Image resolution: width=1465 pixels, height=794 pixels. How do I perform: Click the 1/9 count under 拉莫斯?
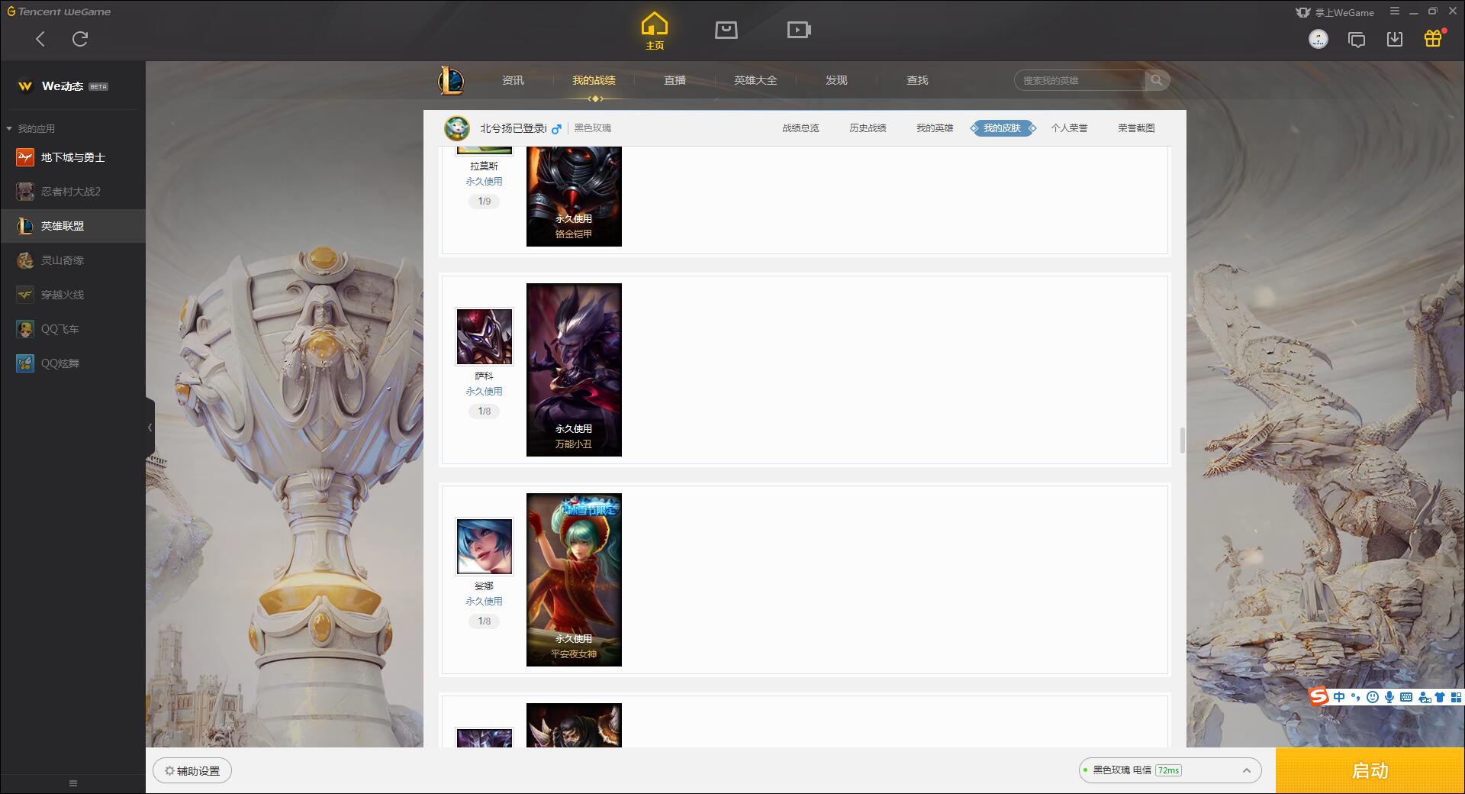tap(485, 202)
